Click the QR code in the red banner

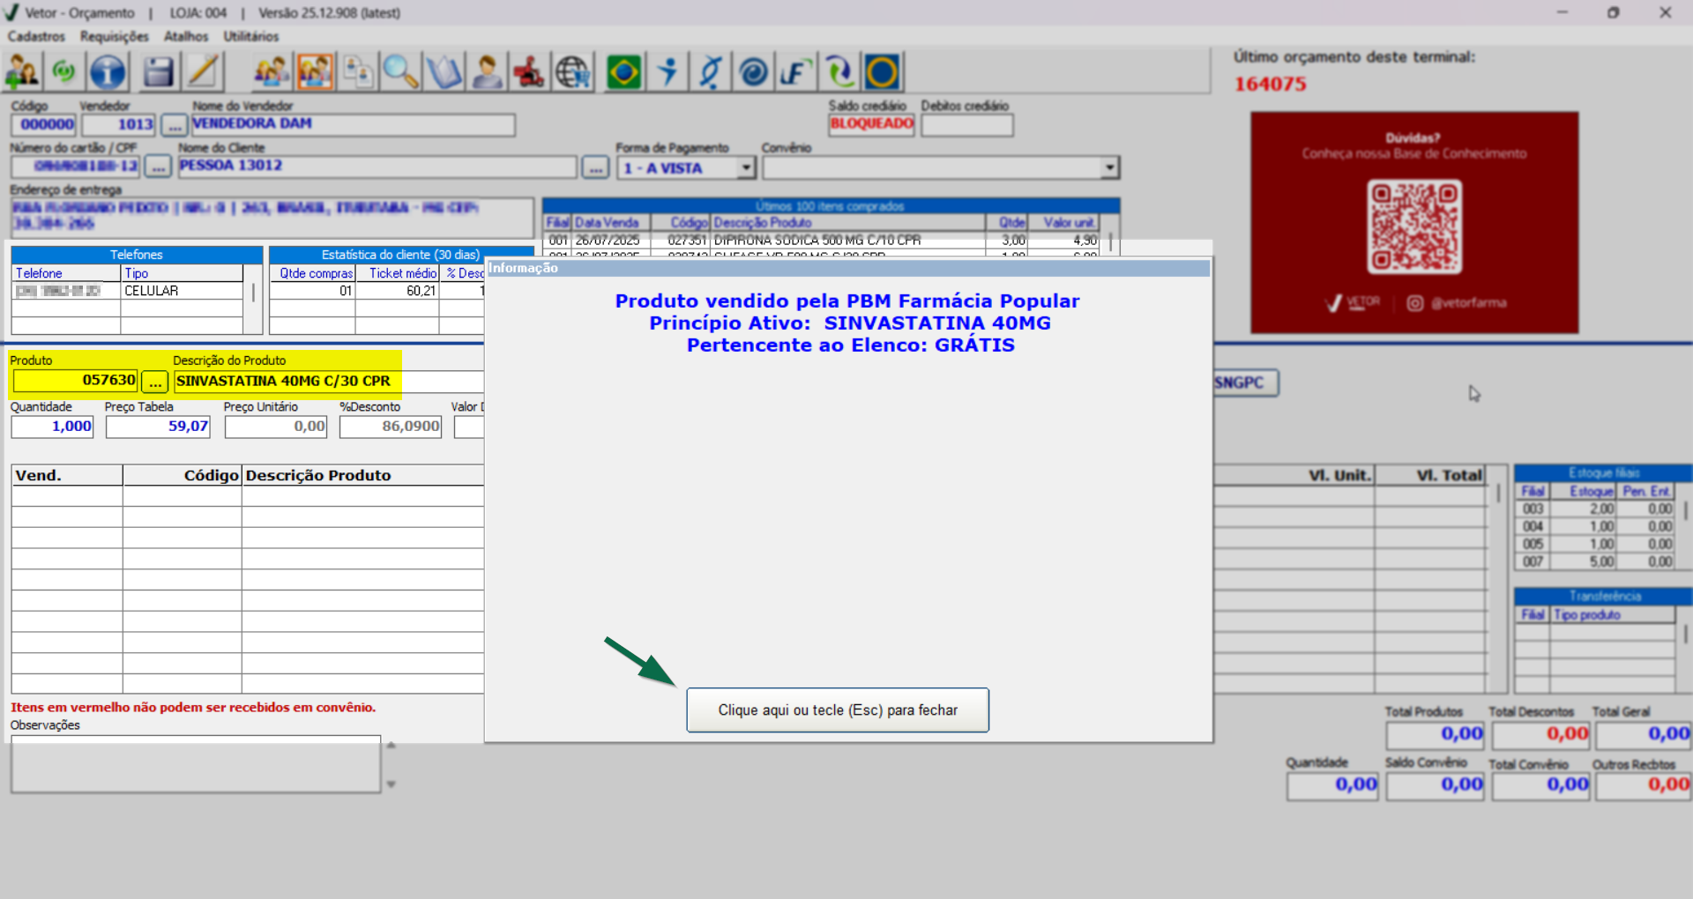point(1414,227)
